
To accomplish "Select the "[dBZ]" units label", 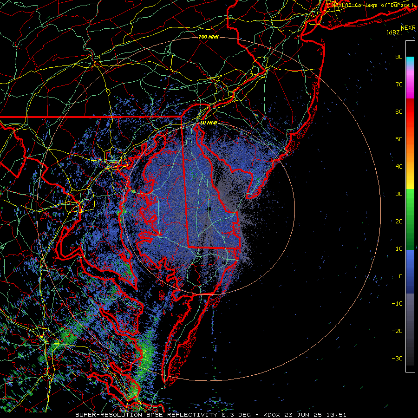I will [x=394, y=32].
